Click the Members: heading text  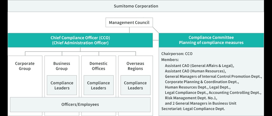[x=170, y=60]
